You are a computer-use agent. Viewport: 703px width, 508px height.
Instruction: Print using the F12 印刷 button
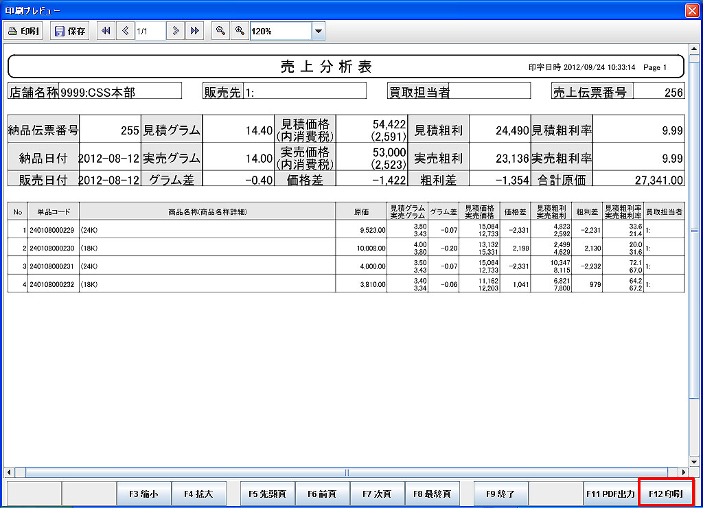666,494
